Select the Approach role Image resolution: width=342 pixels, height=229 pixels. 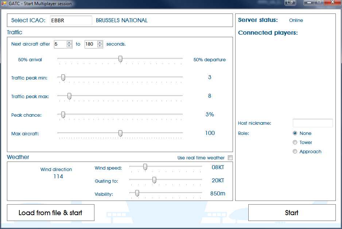[x=295, y=151]
